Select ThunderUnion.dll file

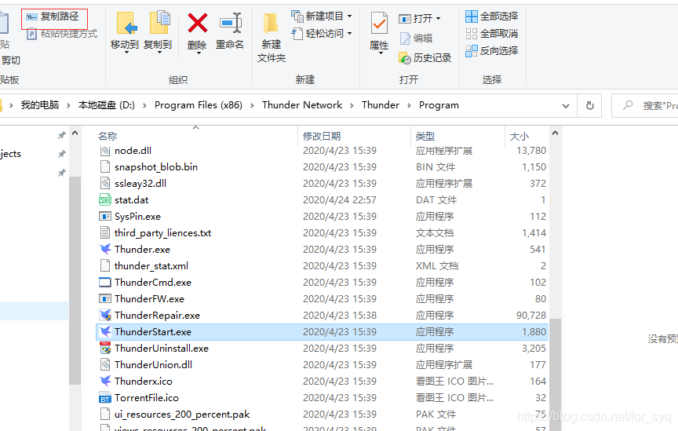pyautogui.click(x=154, y=365)
